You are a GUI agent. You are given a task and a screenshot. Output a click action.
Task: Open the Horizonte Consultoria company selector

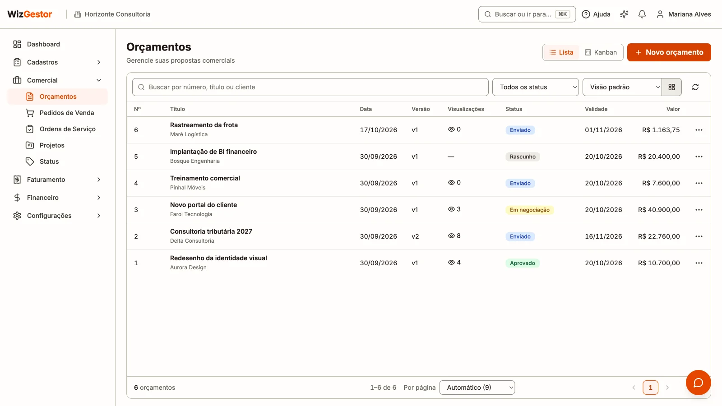pos(112,14)
